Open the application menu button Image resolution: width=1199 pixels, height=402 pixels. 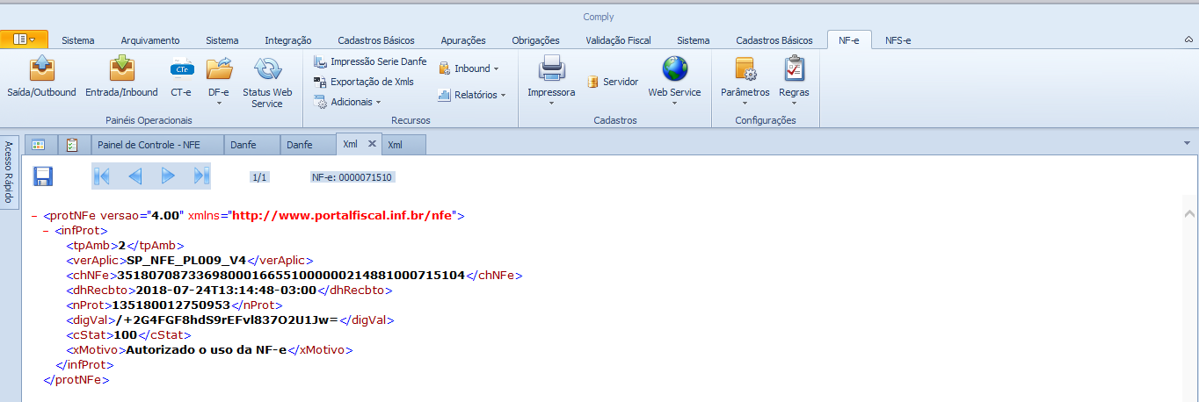(24, 39)
